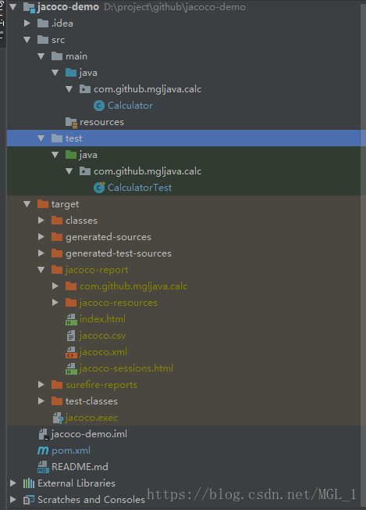Collapse the test folder arrow
The image size is (366, 510).
[x=41, y=138]
